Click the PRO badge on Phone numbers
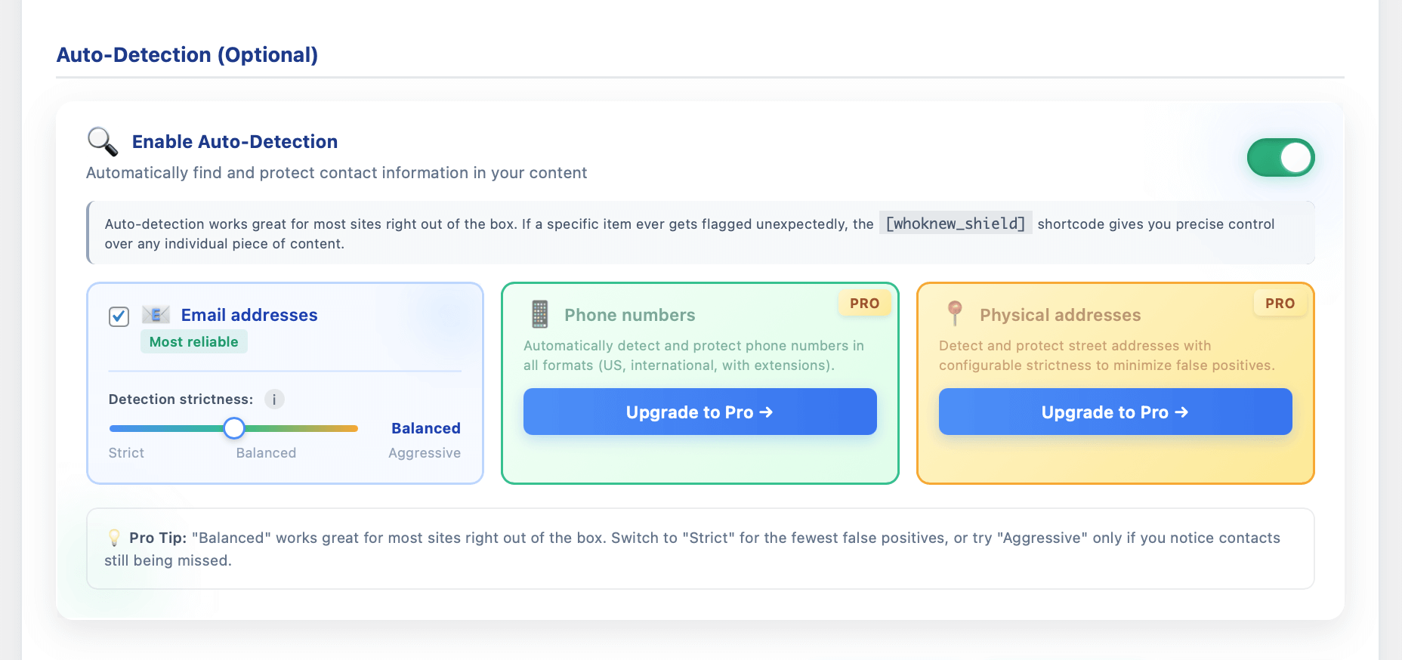Image resolution: width=1402 pixels, height=660 pixels. (864, 304)
